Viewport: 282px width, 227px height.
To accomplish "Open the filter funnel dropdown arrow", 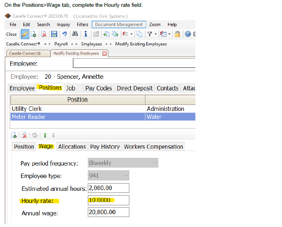I will [x=156, y=34].
